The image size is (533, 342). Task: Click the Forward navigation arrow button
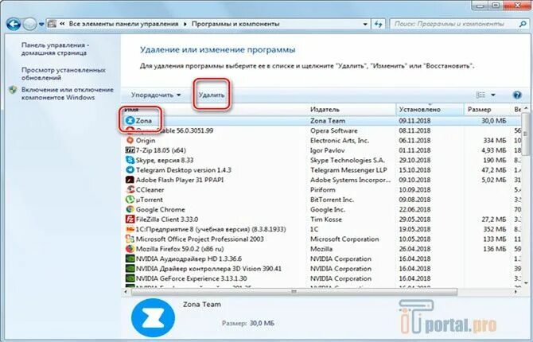click(30, 24)
